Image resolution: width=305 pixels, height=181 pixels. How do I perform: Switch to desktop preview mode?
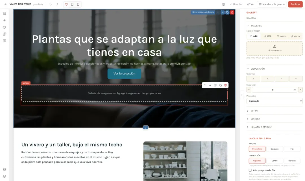pyautogui.click(x=66, y=4)
